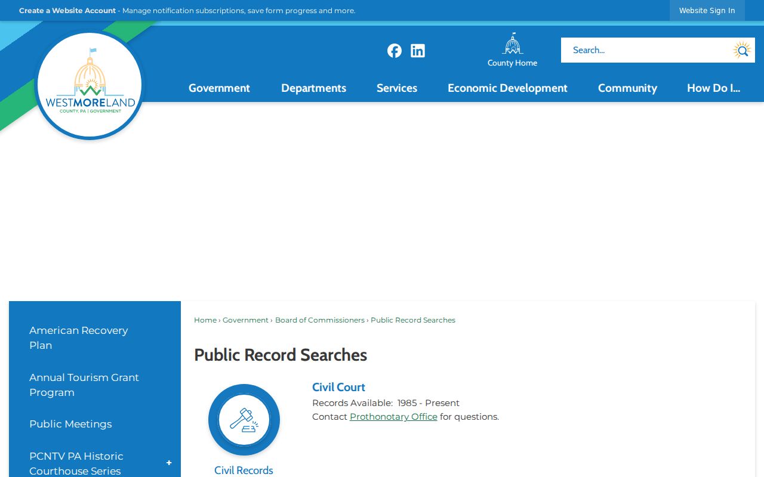Open Public Meetings in sidebar
764x477 pixels.
pos(70,424)
